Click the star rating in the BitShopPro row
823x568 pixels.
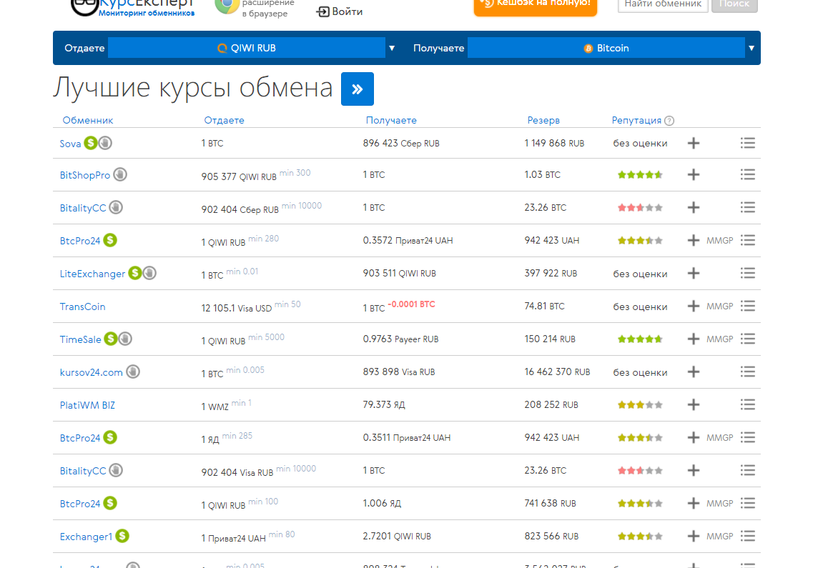(641, 174)
